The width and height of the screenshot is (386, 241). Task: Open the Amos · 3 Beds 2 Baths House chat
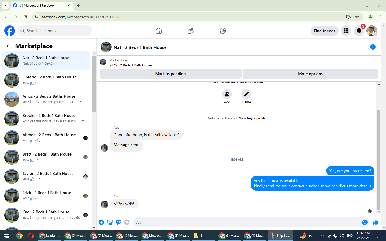46,99
